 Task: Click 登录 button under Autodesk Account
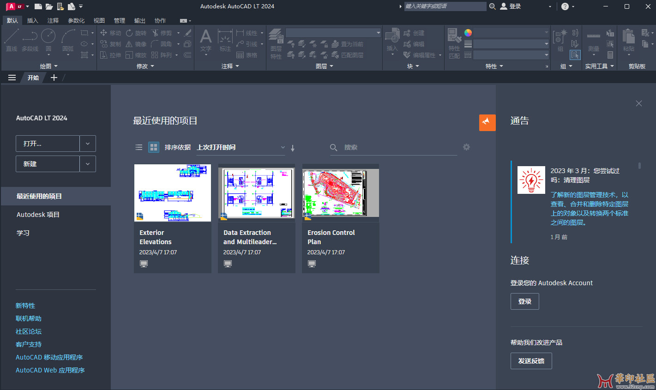click(x=524, y=301)
